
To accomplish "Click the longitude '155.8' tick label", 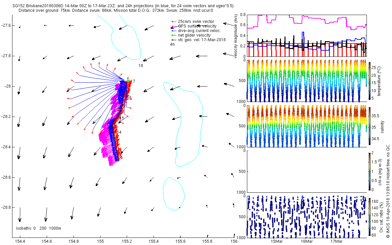I will pyautogui.click(x=207, y=241).
